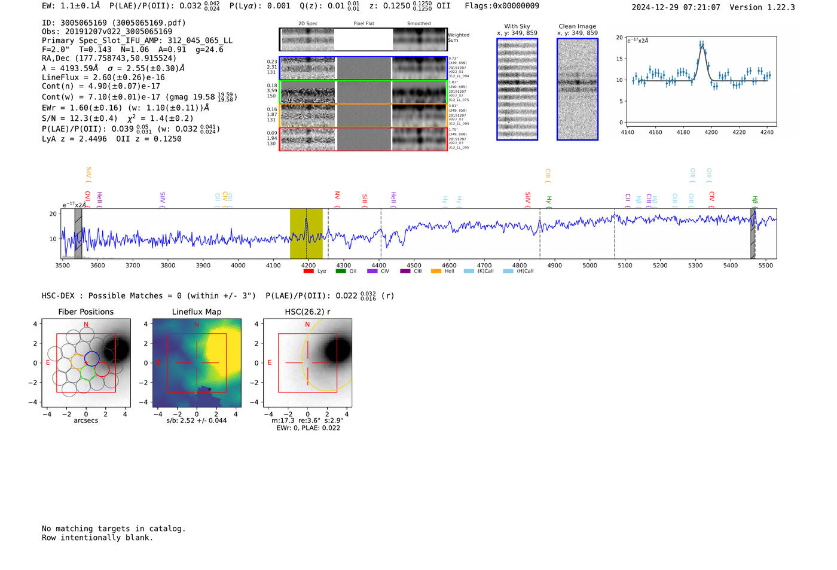837x570 pixels.
Task: Click the green OII legend swatch
Action: (340, 271)
